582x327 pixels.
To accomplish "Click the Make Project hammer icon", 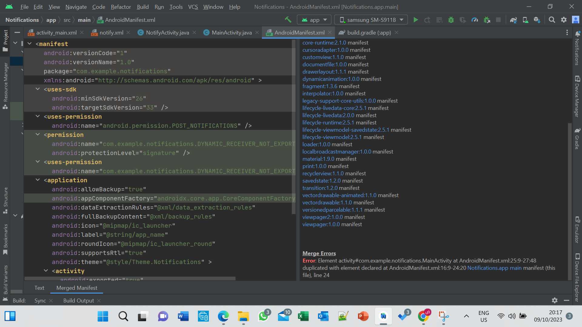I will click(288, 20).
